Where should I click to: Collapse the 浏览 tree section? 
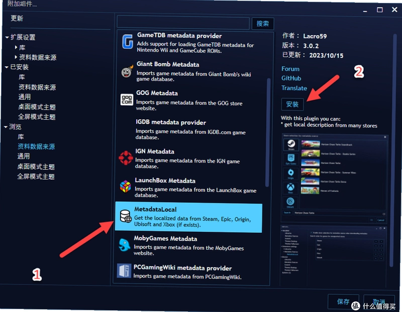tap(6, 127)
